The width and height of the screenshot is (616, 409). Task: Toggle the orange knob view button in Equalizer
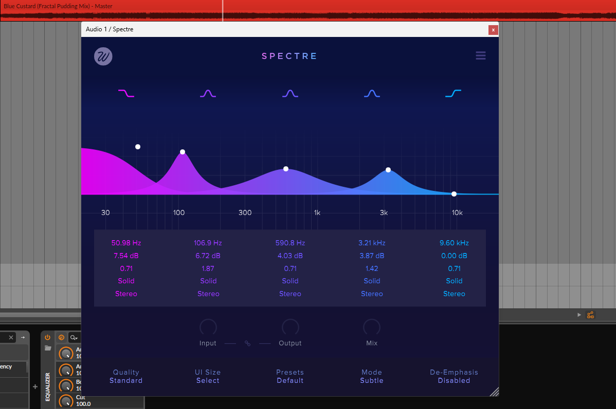[x=61, y=337]
